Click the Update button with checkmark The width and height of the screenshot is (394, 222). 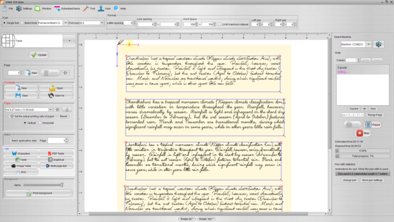39,55
